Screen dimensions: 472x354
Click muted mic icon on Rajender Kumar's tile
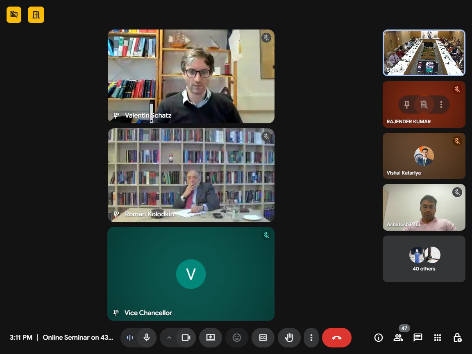tap(457, 89)
